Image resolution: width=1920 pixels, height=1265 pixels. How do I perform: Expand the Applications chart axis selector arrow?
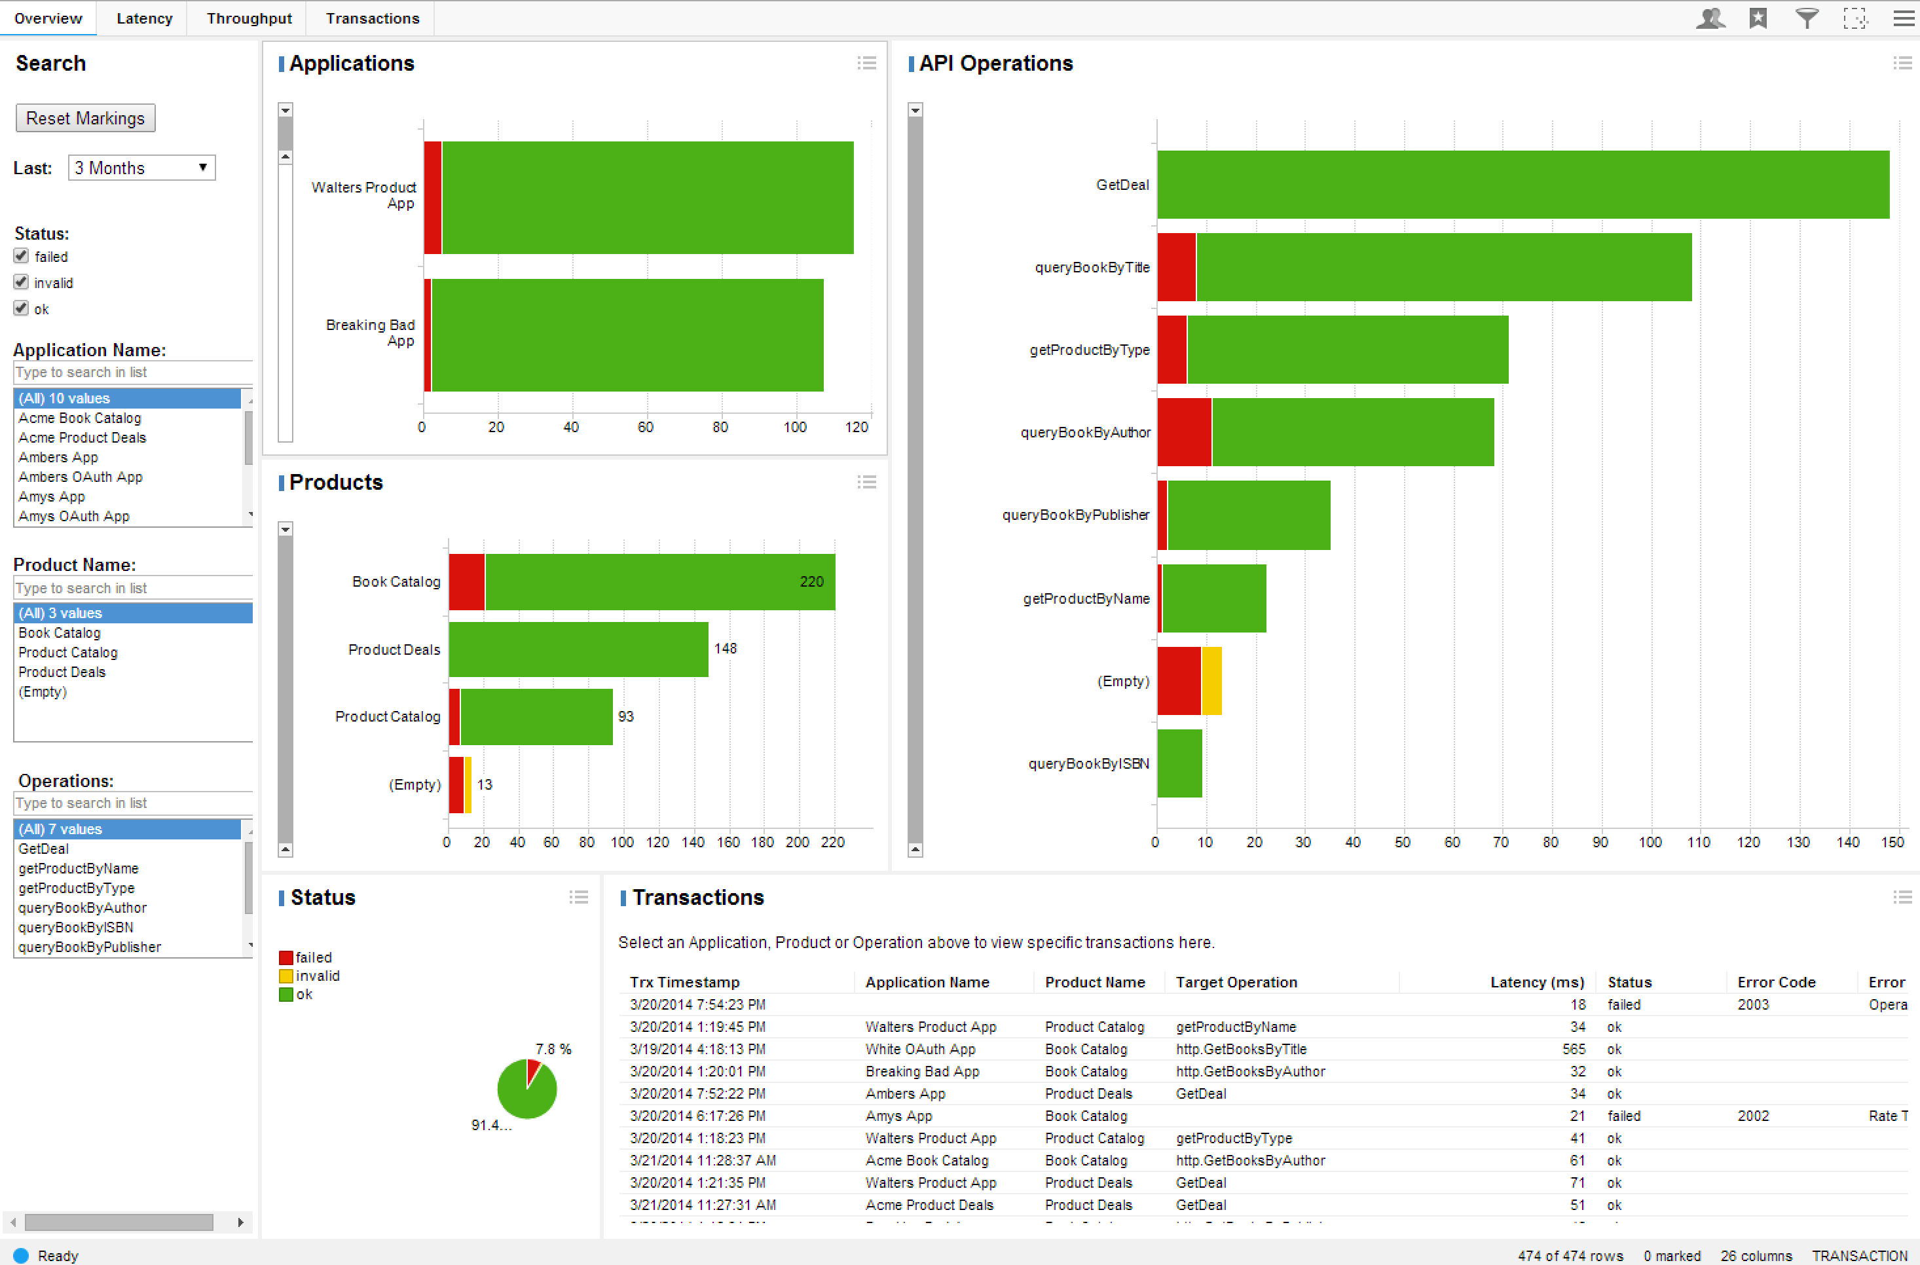(286, 110)
